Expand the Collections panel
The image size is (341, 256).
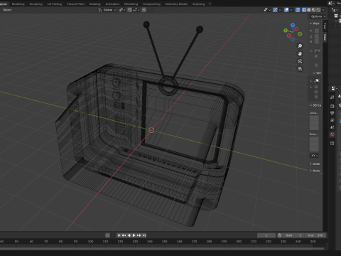[315, 164]
